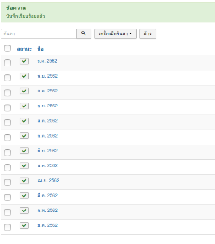The height and width of the screenshot is (244, 215).
Task: Tick the row checkbox for ส.ค. 2562
Action: click(7, 123)
